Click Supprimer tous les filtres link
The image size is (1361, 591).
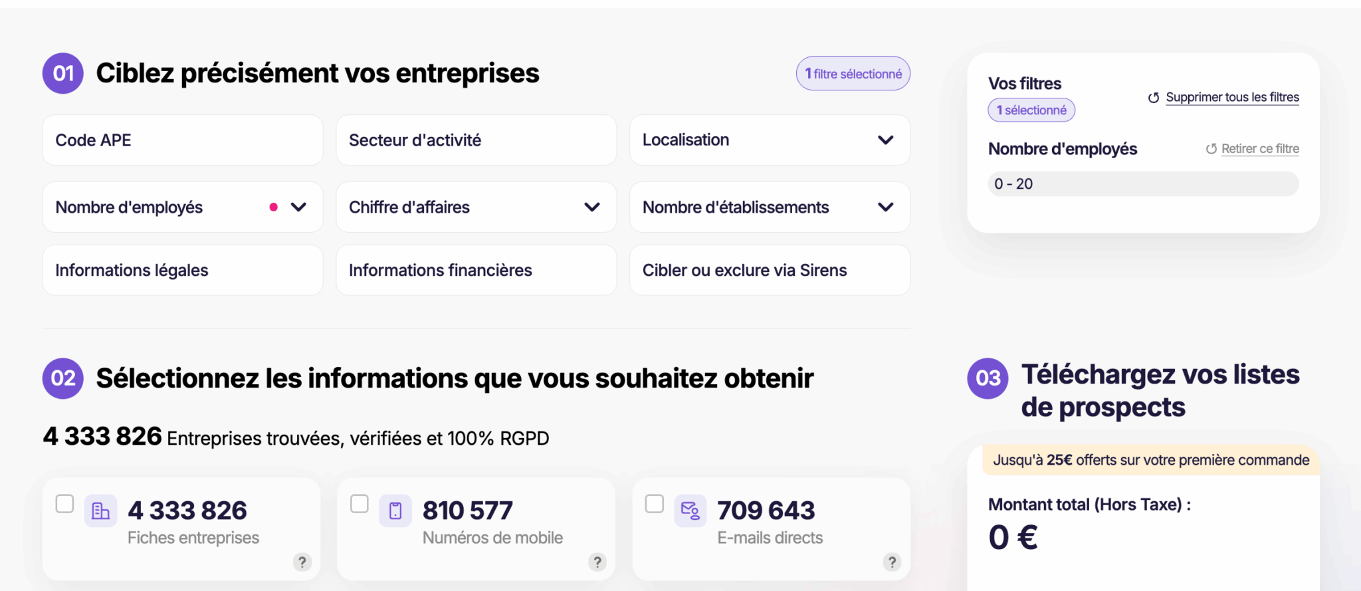[x=1232, y=98]
